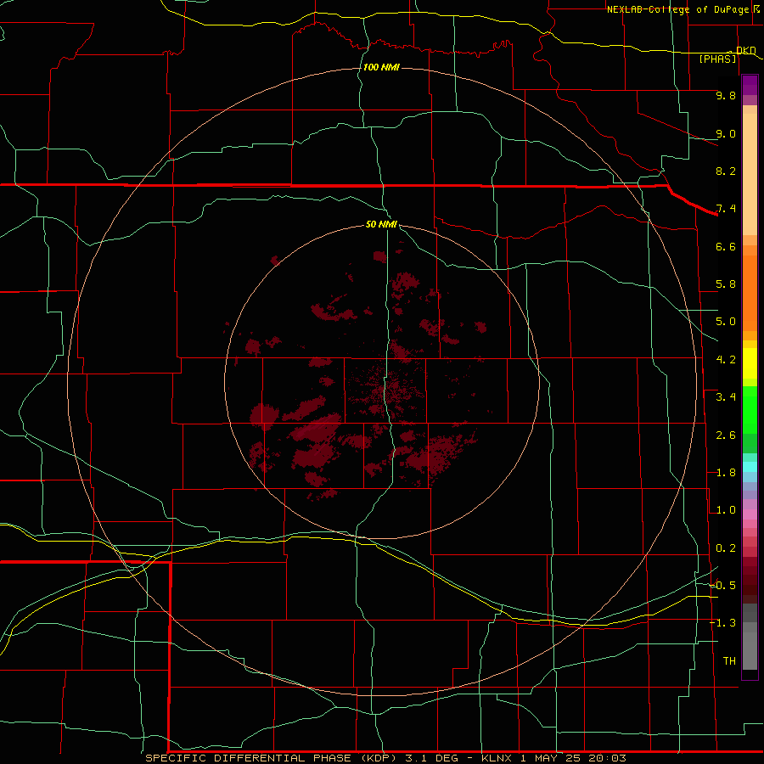The image size is (764, 764).
Task: Click the [PHAS] units label
Action: click(717, 59)
